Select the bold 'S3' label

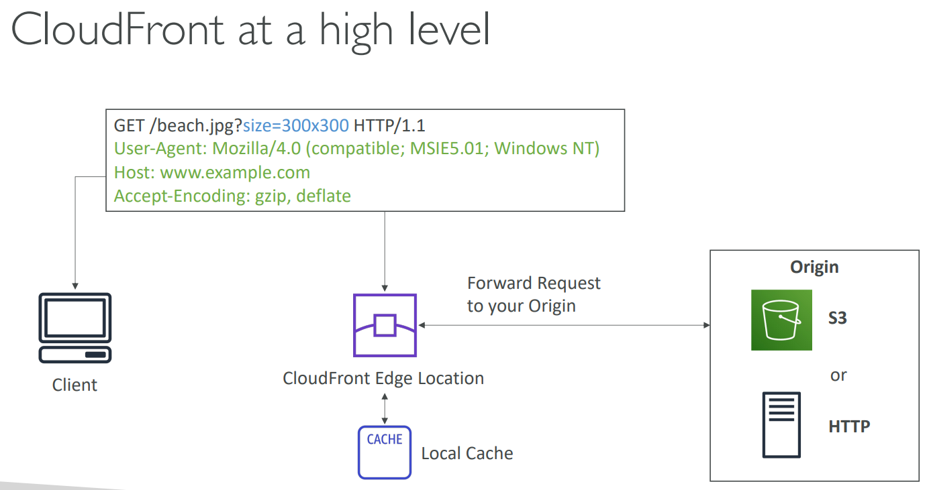tap(837, 318)
